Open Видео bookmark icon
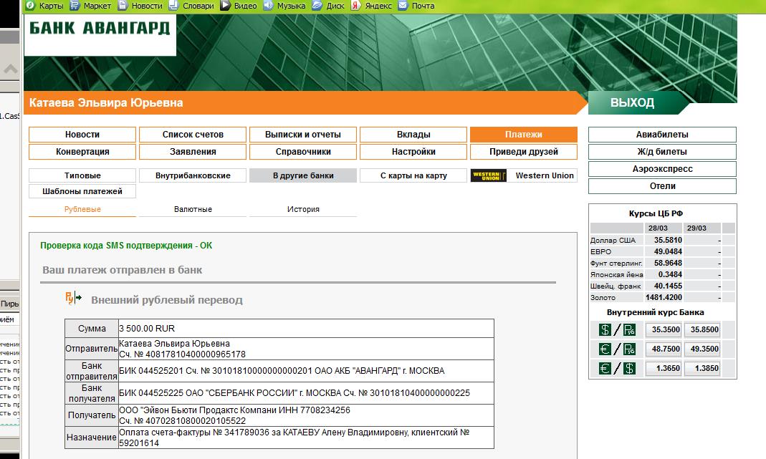Screen dimensions: 766x459 point(225,6)
